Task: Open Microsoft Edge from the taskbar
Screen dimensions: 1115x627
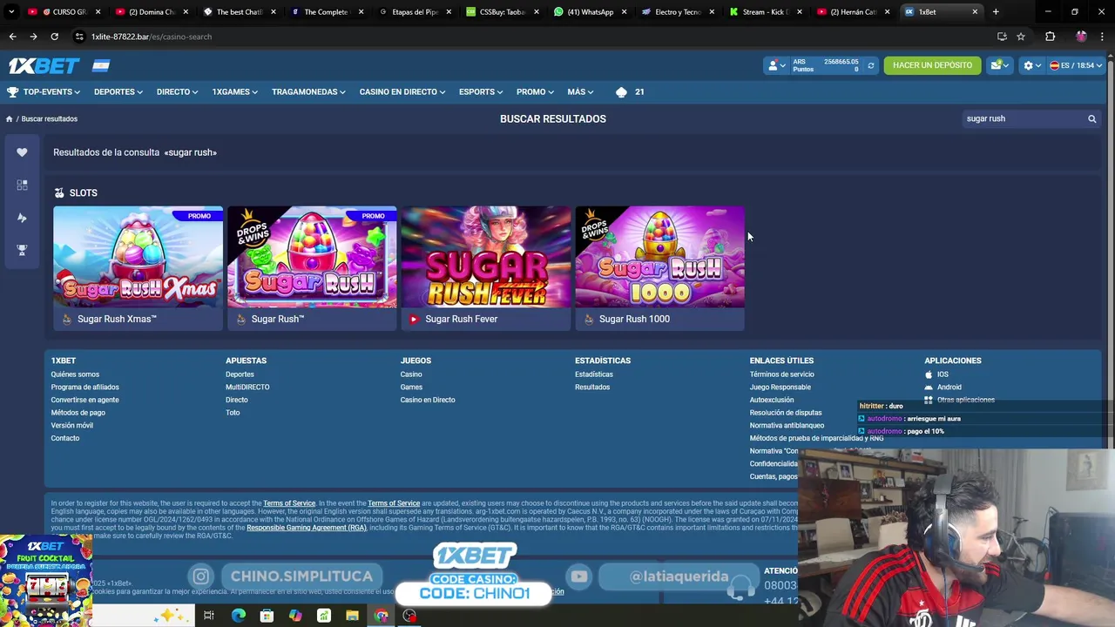Action: 238,616
